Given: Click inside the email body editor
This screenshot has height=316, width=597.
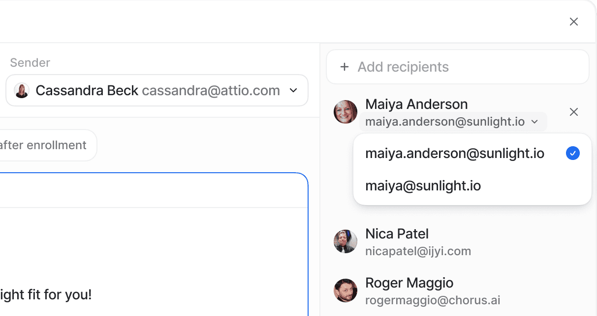Looking at the screenshot, I should tap(154, 260).
